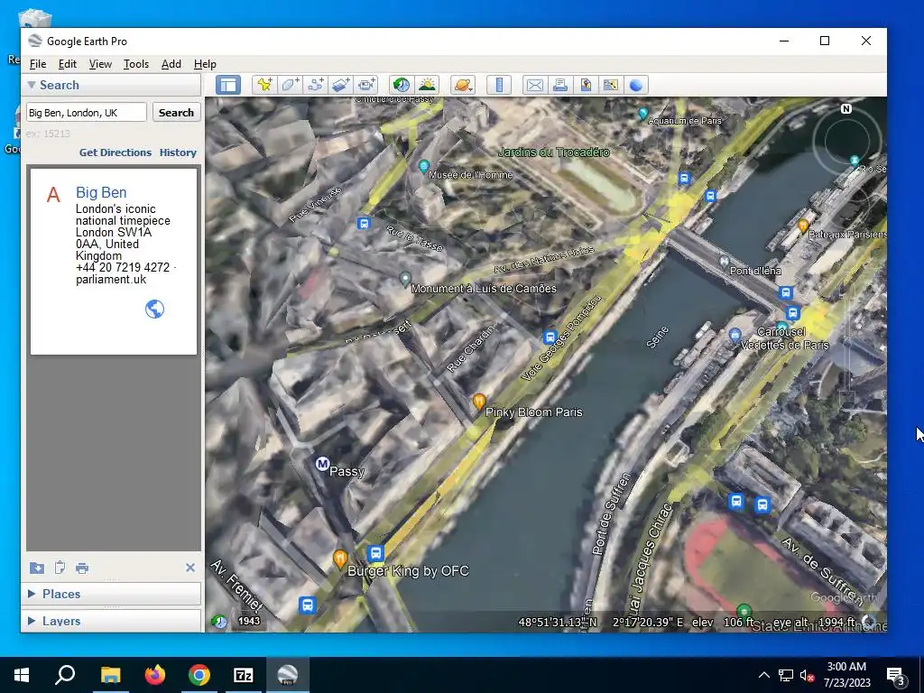The height and width of the screenshot is (693, 924).
Task: Click the Jardins du Trocadéro label
Action: point(554,152)
